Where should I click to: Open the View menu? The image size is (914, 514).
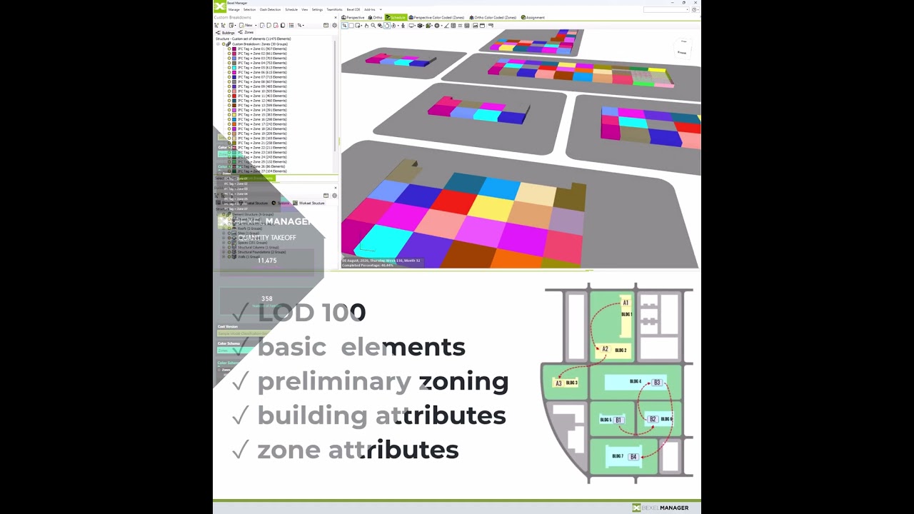(304, 9)
